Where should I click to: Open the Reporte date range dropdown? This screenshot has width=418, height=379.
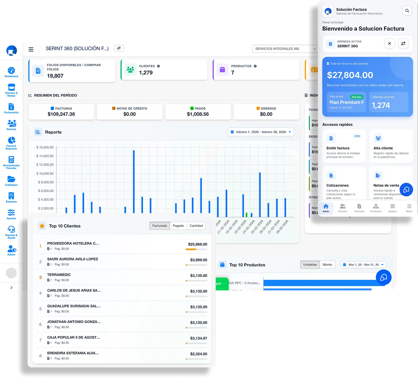tap(261, 132)
